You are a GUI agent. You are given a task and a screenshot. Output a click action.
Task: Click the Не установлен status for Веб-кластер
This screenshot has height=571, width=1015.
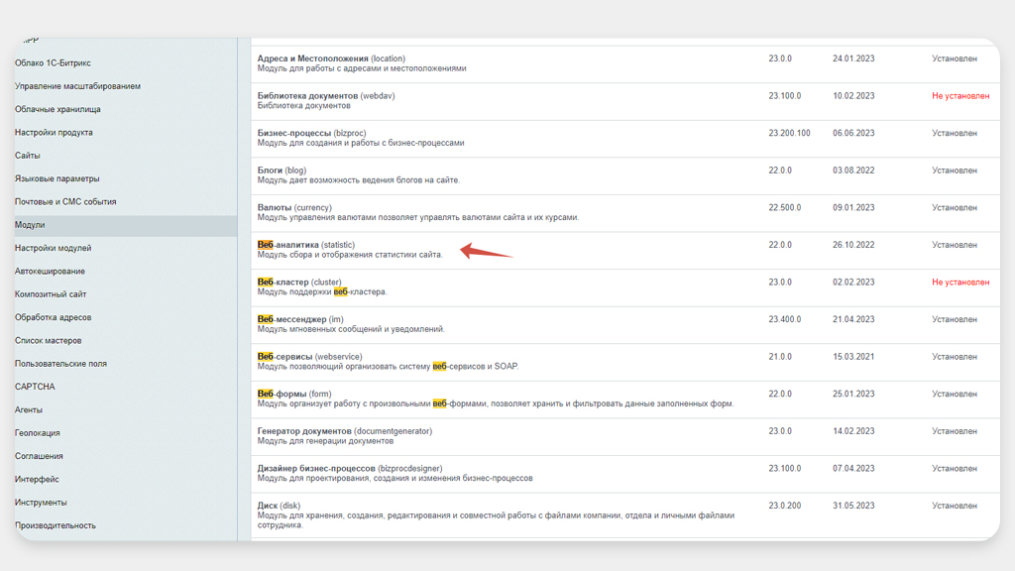(x=959, y=283)
